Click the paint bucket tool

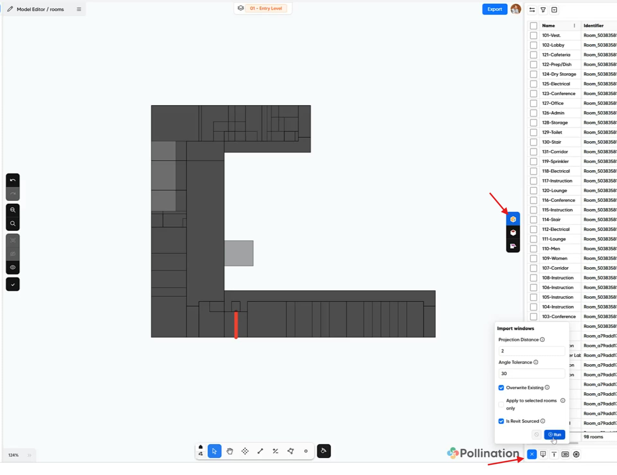pyautogui.click(x=324, y=451)
